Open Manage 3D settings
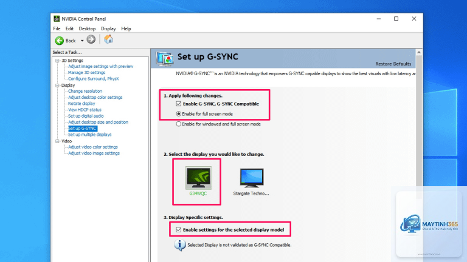This screenshot has width=467, height=262. tap(86, 73)
